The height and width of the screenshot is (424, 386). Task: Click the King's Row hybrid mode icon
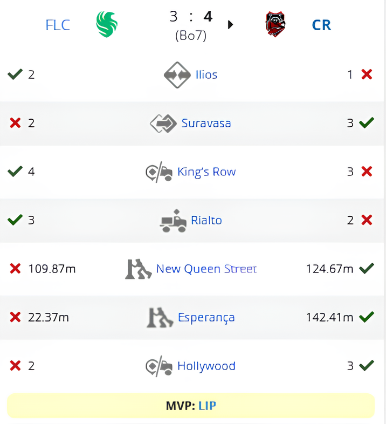tap(159, 173)
